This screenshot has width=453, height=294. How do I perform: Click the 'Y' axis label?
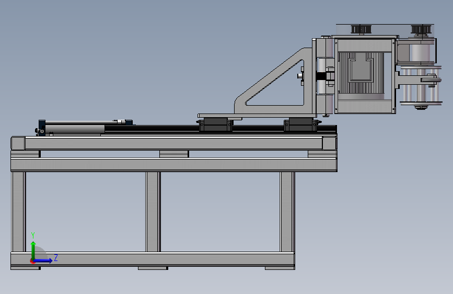(33, 235)
